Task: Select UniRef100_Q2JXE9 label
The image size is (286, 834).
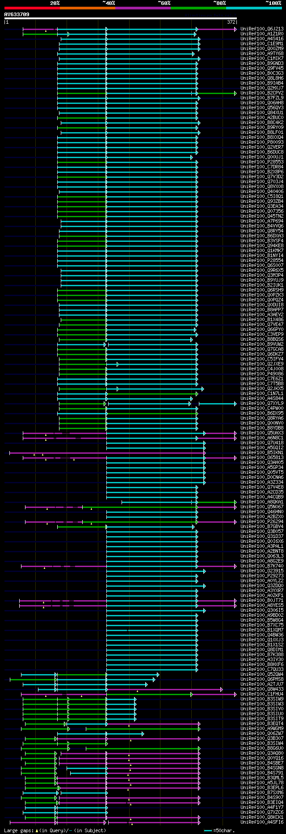Action: coord(262,364)
